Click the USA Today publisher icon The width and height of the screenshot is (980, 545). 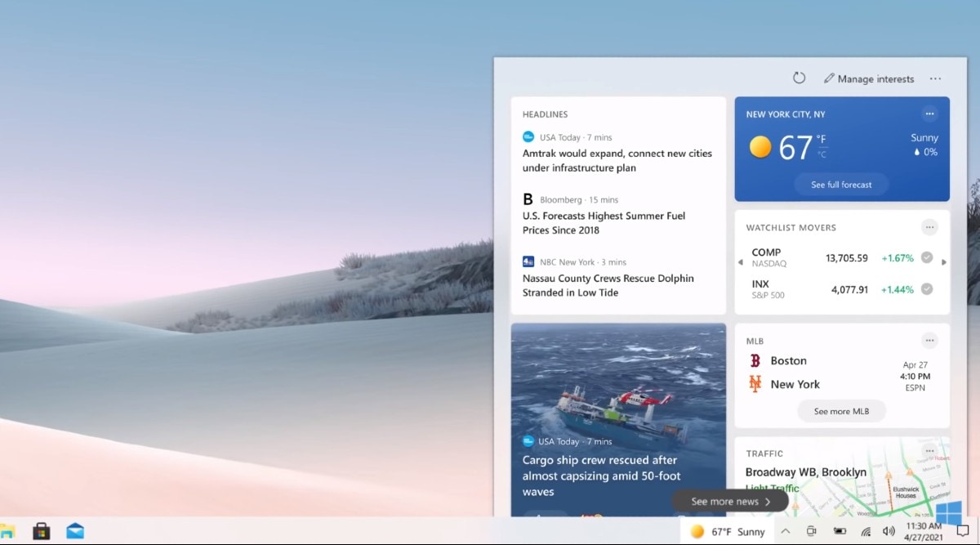(528, 136)
